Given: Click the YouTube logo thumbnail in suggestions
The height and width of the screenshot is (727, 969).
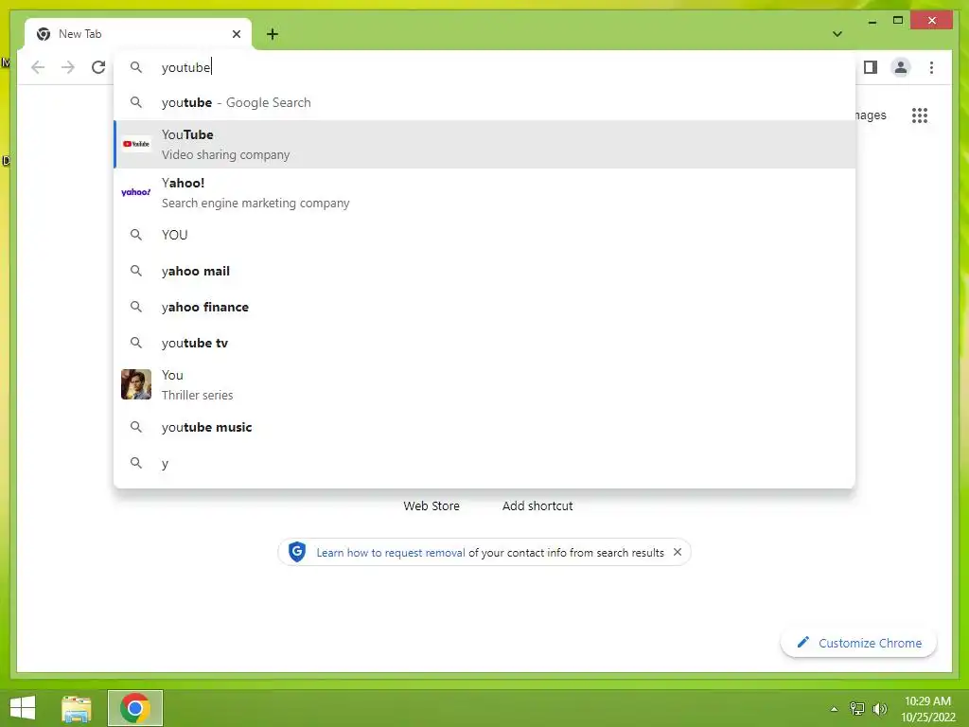Looking at the screenshot, I should click(136, 144).
